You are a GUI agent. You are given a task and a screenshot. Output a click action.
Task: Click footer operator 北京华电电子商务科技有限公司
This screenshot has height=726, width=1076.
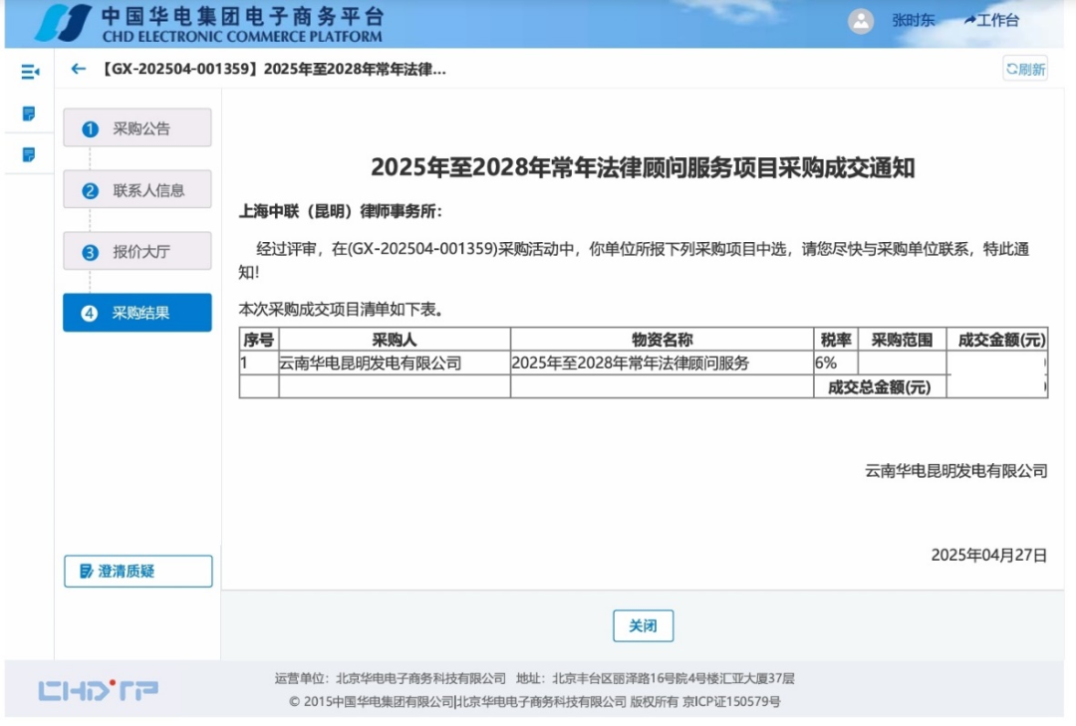pyautogui.click(x=420, y=678)
